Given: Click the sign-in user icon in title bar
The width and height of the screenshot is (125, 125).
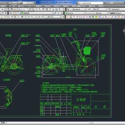Looking at the screenshot, I should point(108,3).
